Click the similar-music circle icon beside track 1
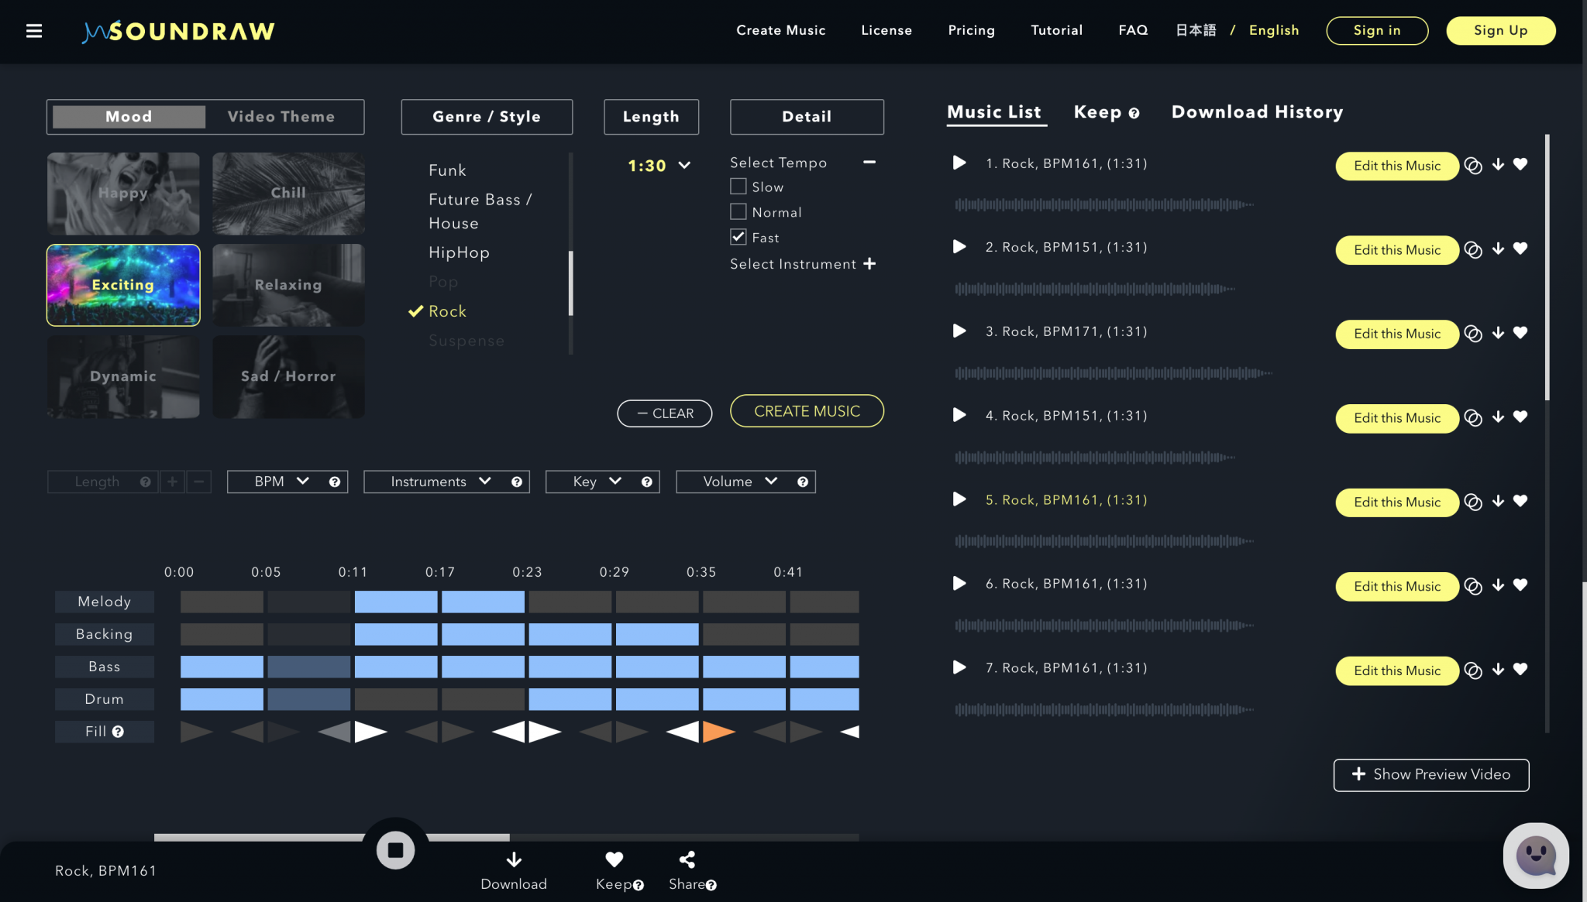 tap(1474, 165)
